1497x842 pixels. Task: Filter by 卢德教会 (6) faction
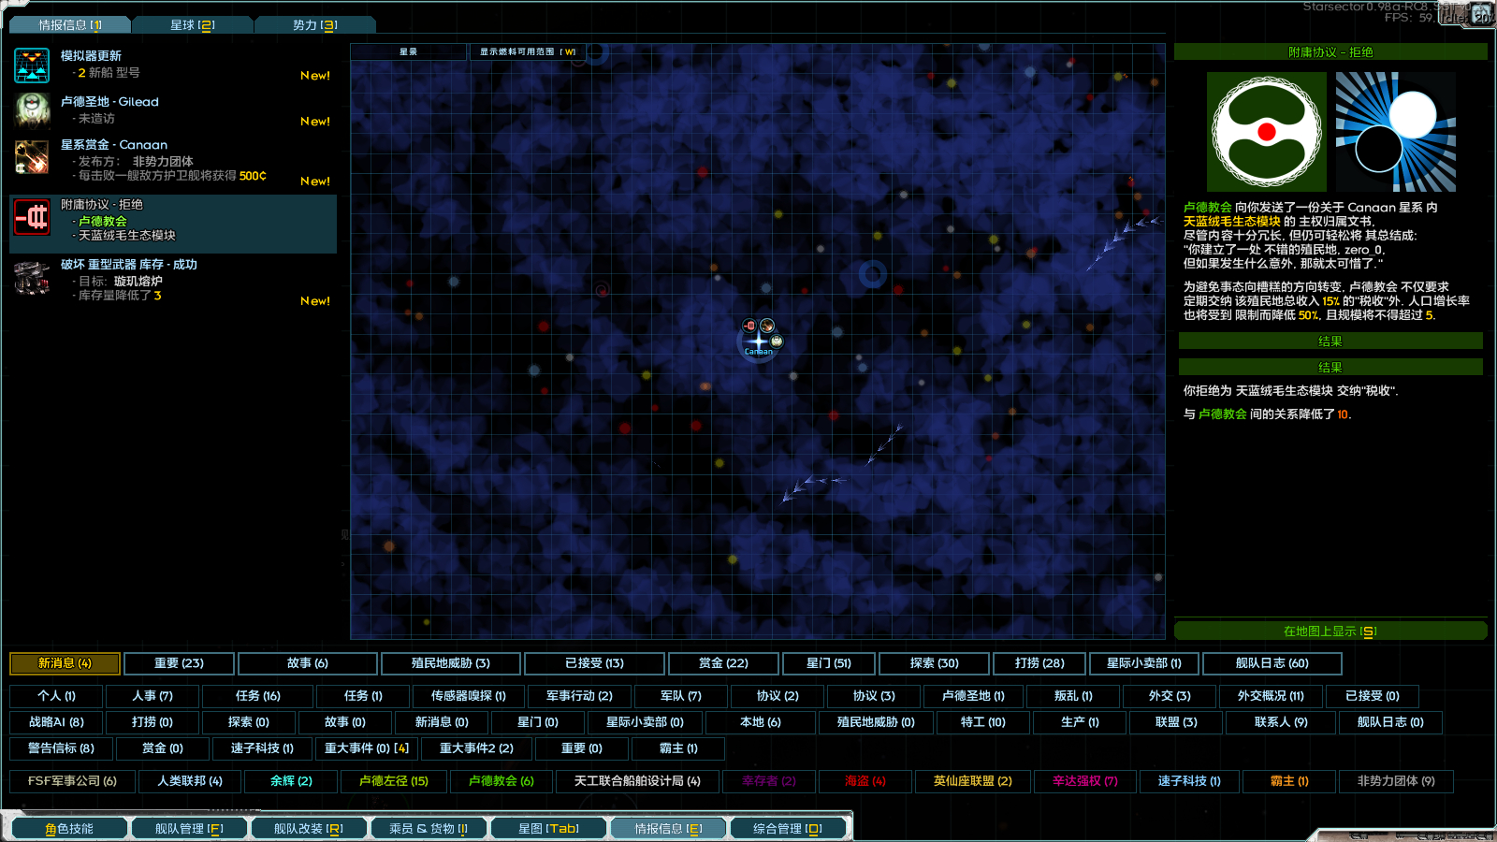tap(501, 781)
